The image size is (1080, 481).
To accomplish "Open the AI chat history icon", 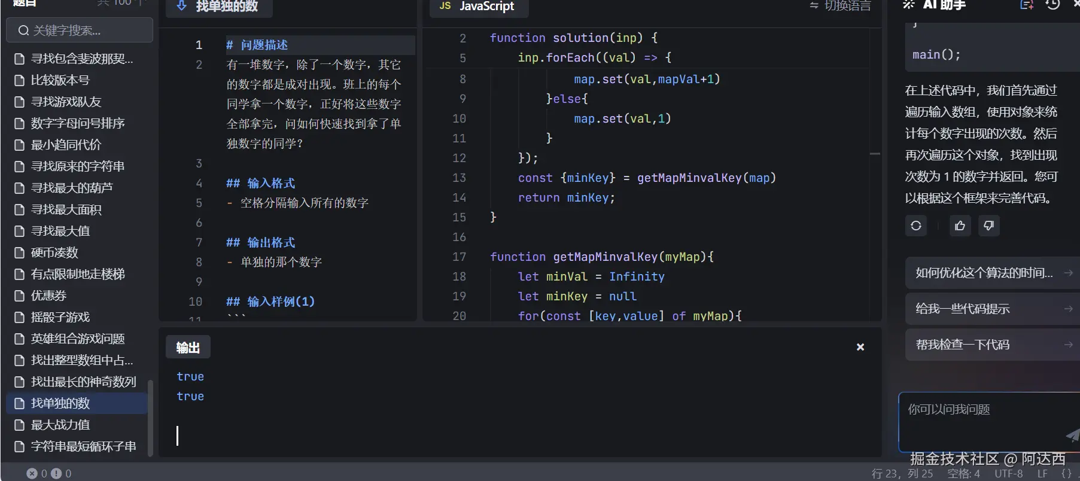I will [1052, 5].
